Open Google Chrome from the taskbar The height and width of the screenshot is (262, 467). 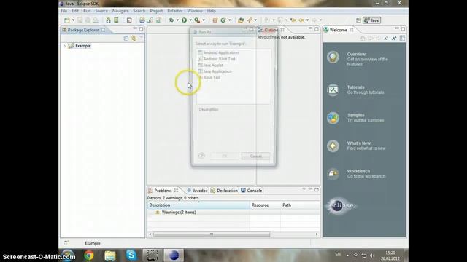coord(89,255)
